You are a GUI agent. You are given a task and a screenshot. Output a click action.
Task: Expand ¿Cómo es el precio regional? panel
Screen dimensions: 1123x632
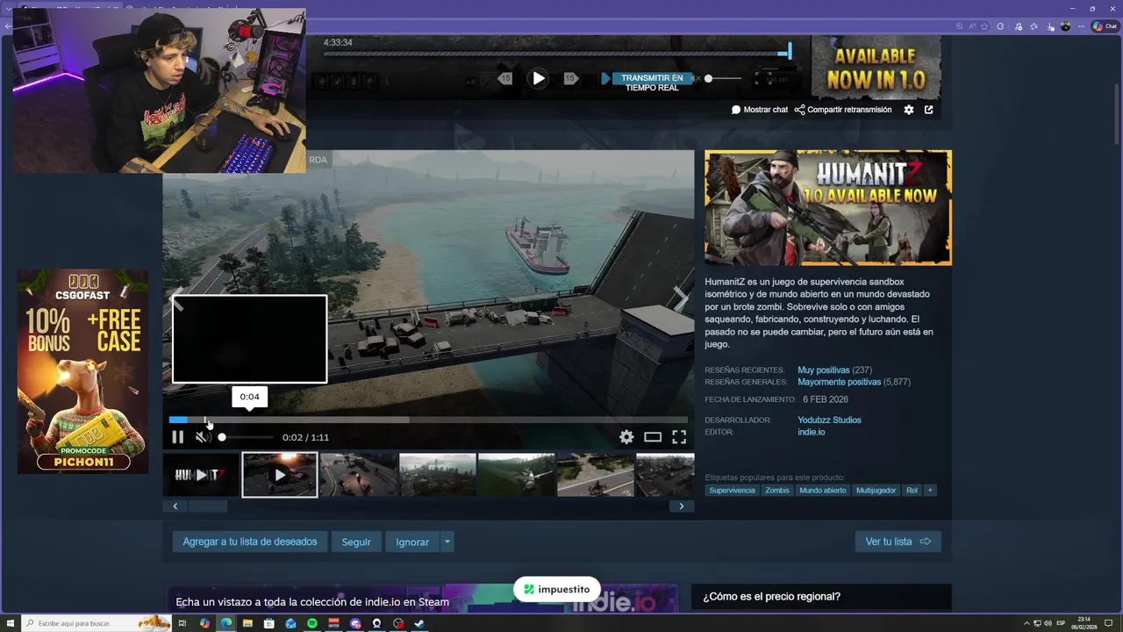point(821,597)
